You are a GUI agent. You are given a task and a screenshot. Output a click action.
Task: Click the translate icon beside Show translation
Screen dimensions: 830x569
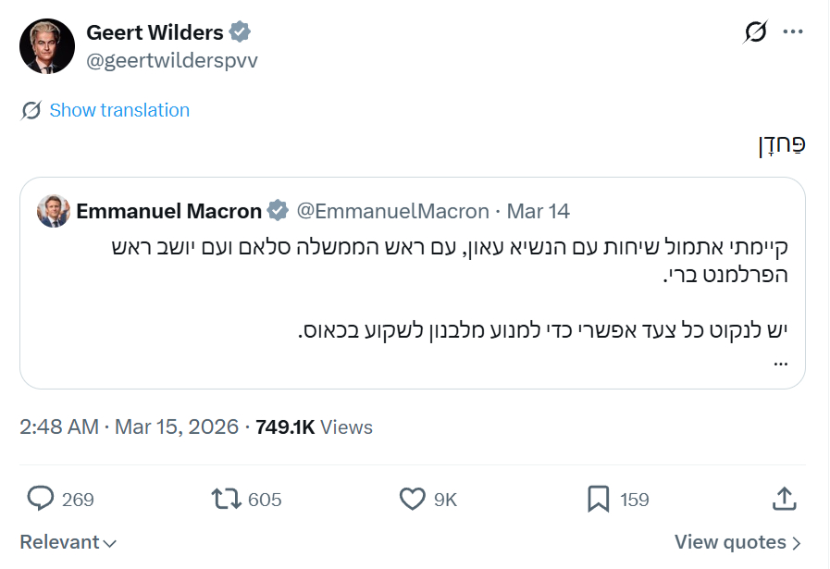click(31, 111)
